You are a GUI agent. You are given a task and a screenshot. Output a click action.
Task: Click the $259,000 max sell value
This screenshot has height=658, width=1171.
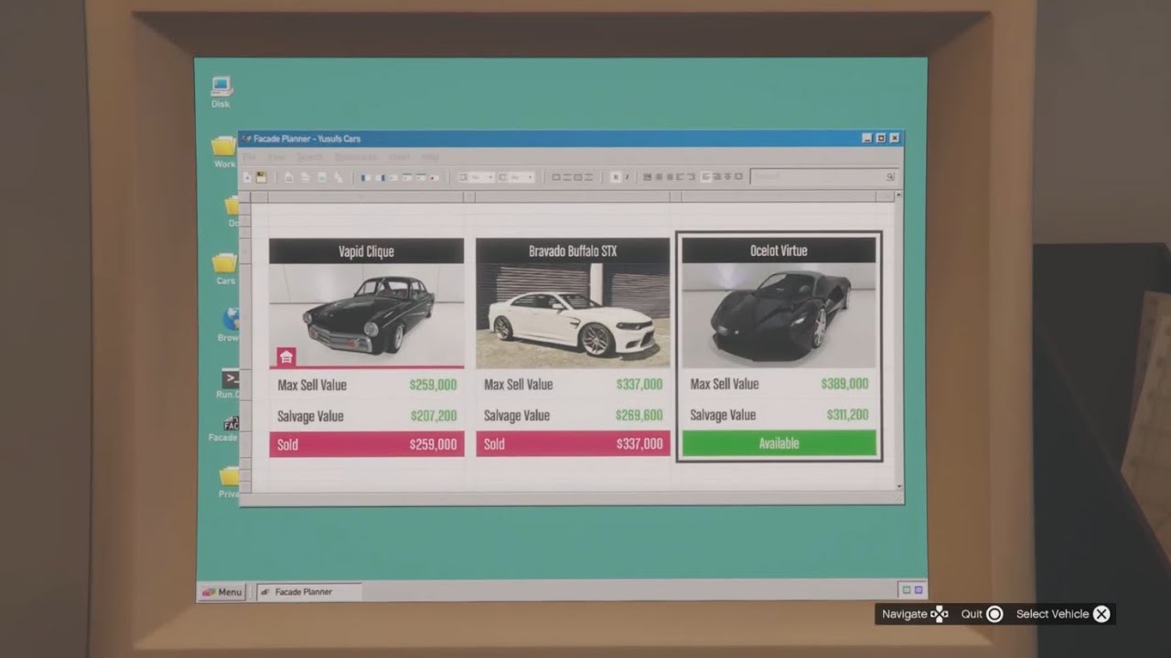pos(433,385)
